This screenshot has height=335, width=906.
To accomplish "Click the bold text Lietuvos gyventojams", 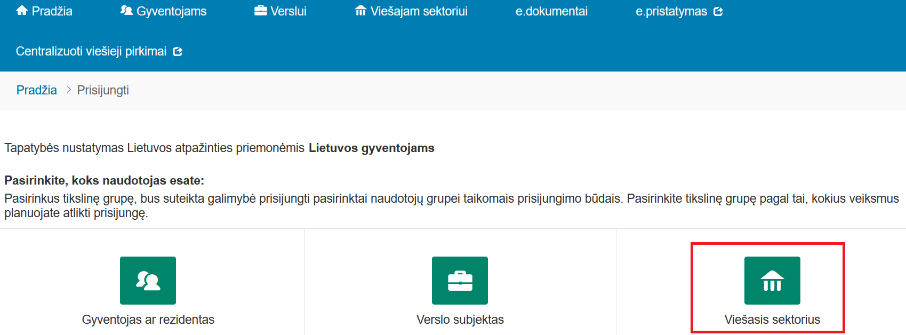I will coord(372,148).
